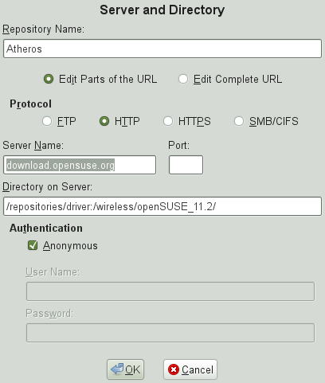325x383 pixels.
Task: Confirm with the OK button
Action: (x=126, y=369)
